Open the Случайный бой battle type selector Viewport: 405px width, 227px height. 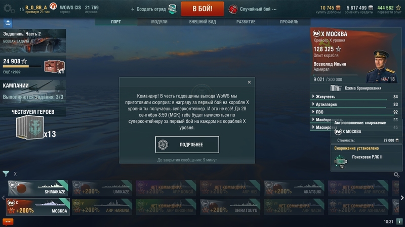pyautogui.click(x=253, y=9)
